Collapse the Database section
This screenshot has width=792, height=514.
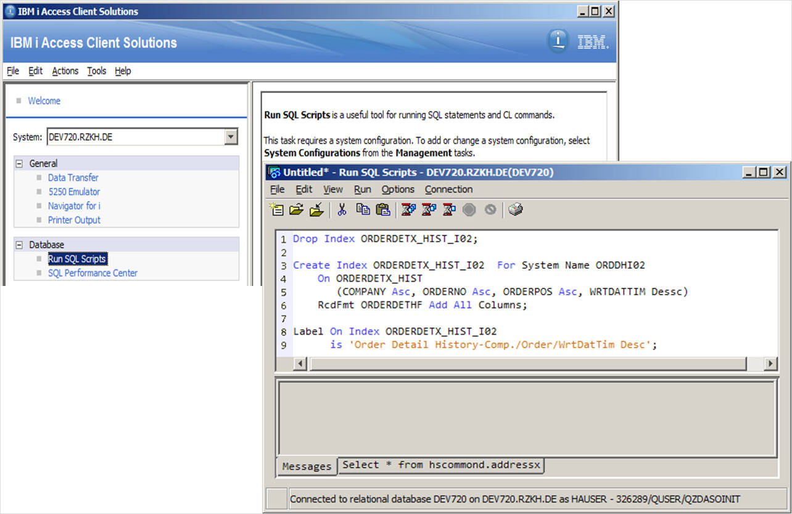coord(21,244)
